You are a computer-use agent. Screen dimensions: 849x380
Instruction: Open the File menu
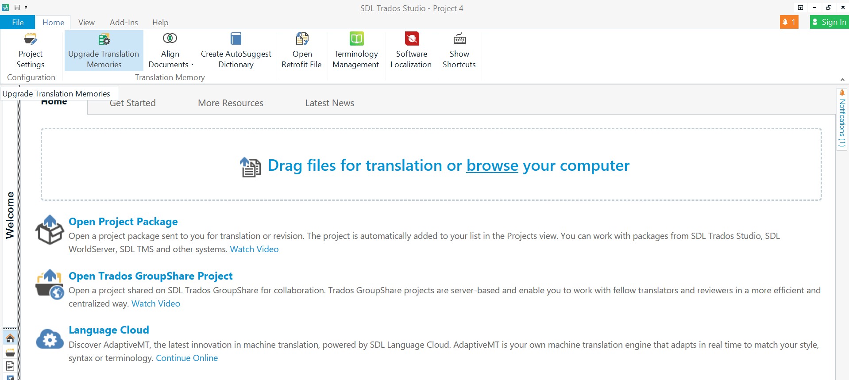click(18, 22)
